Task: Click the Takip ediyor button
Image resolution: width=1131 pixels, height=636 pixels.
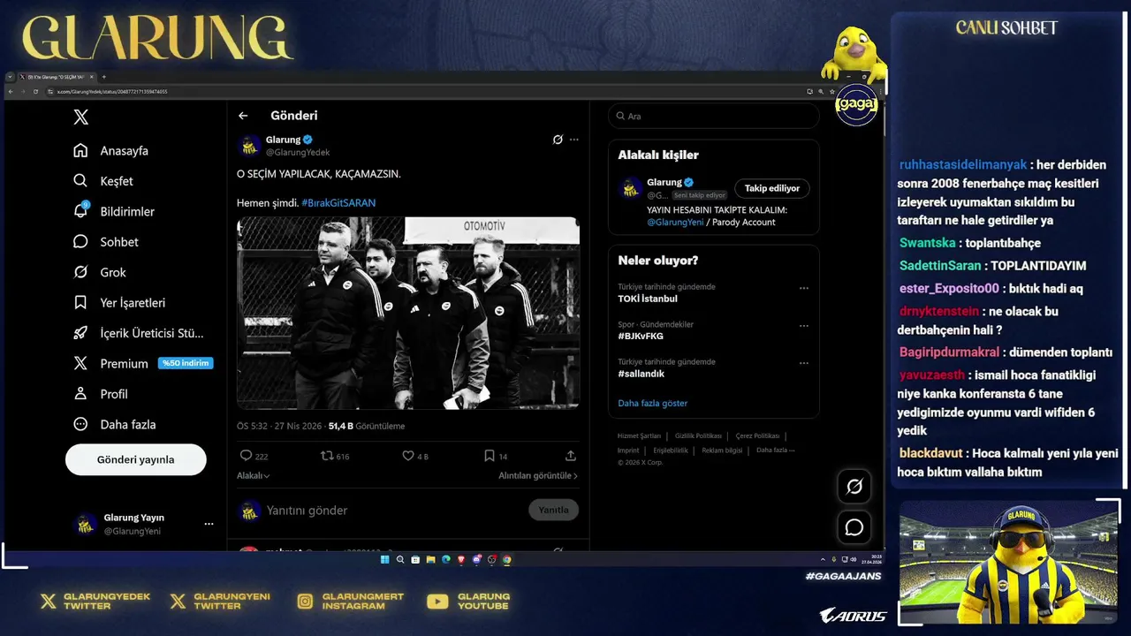Action: tap(772, 188)
